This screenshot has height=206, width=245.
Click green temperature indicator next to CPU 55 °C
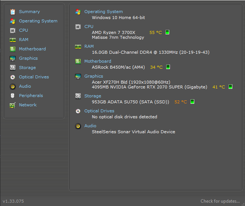coord(167,32)
